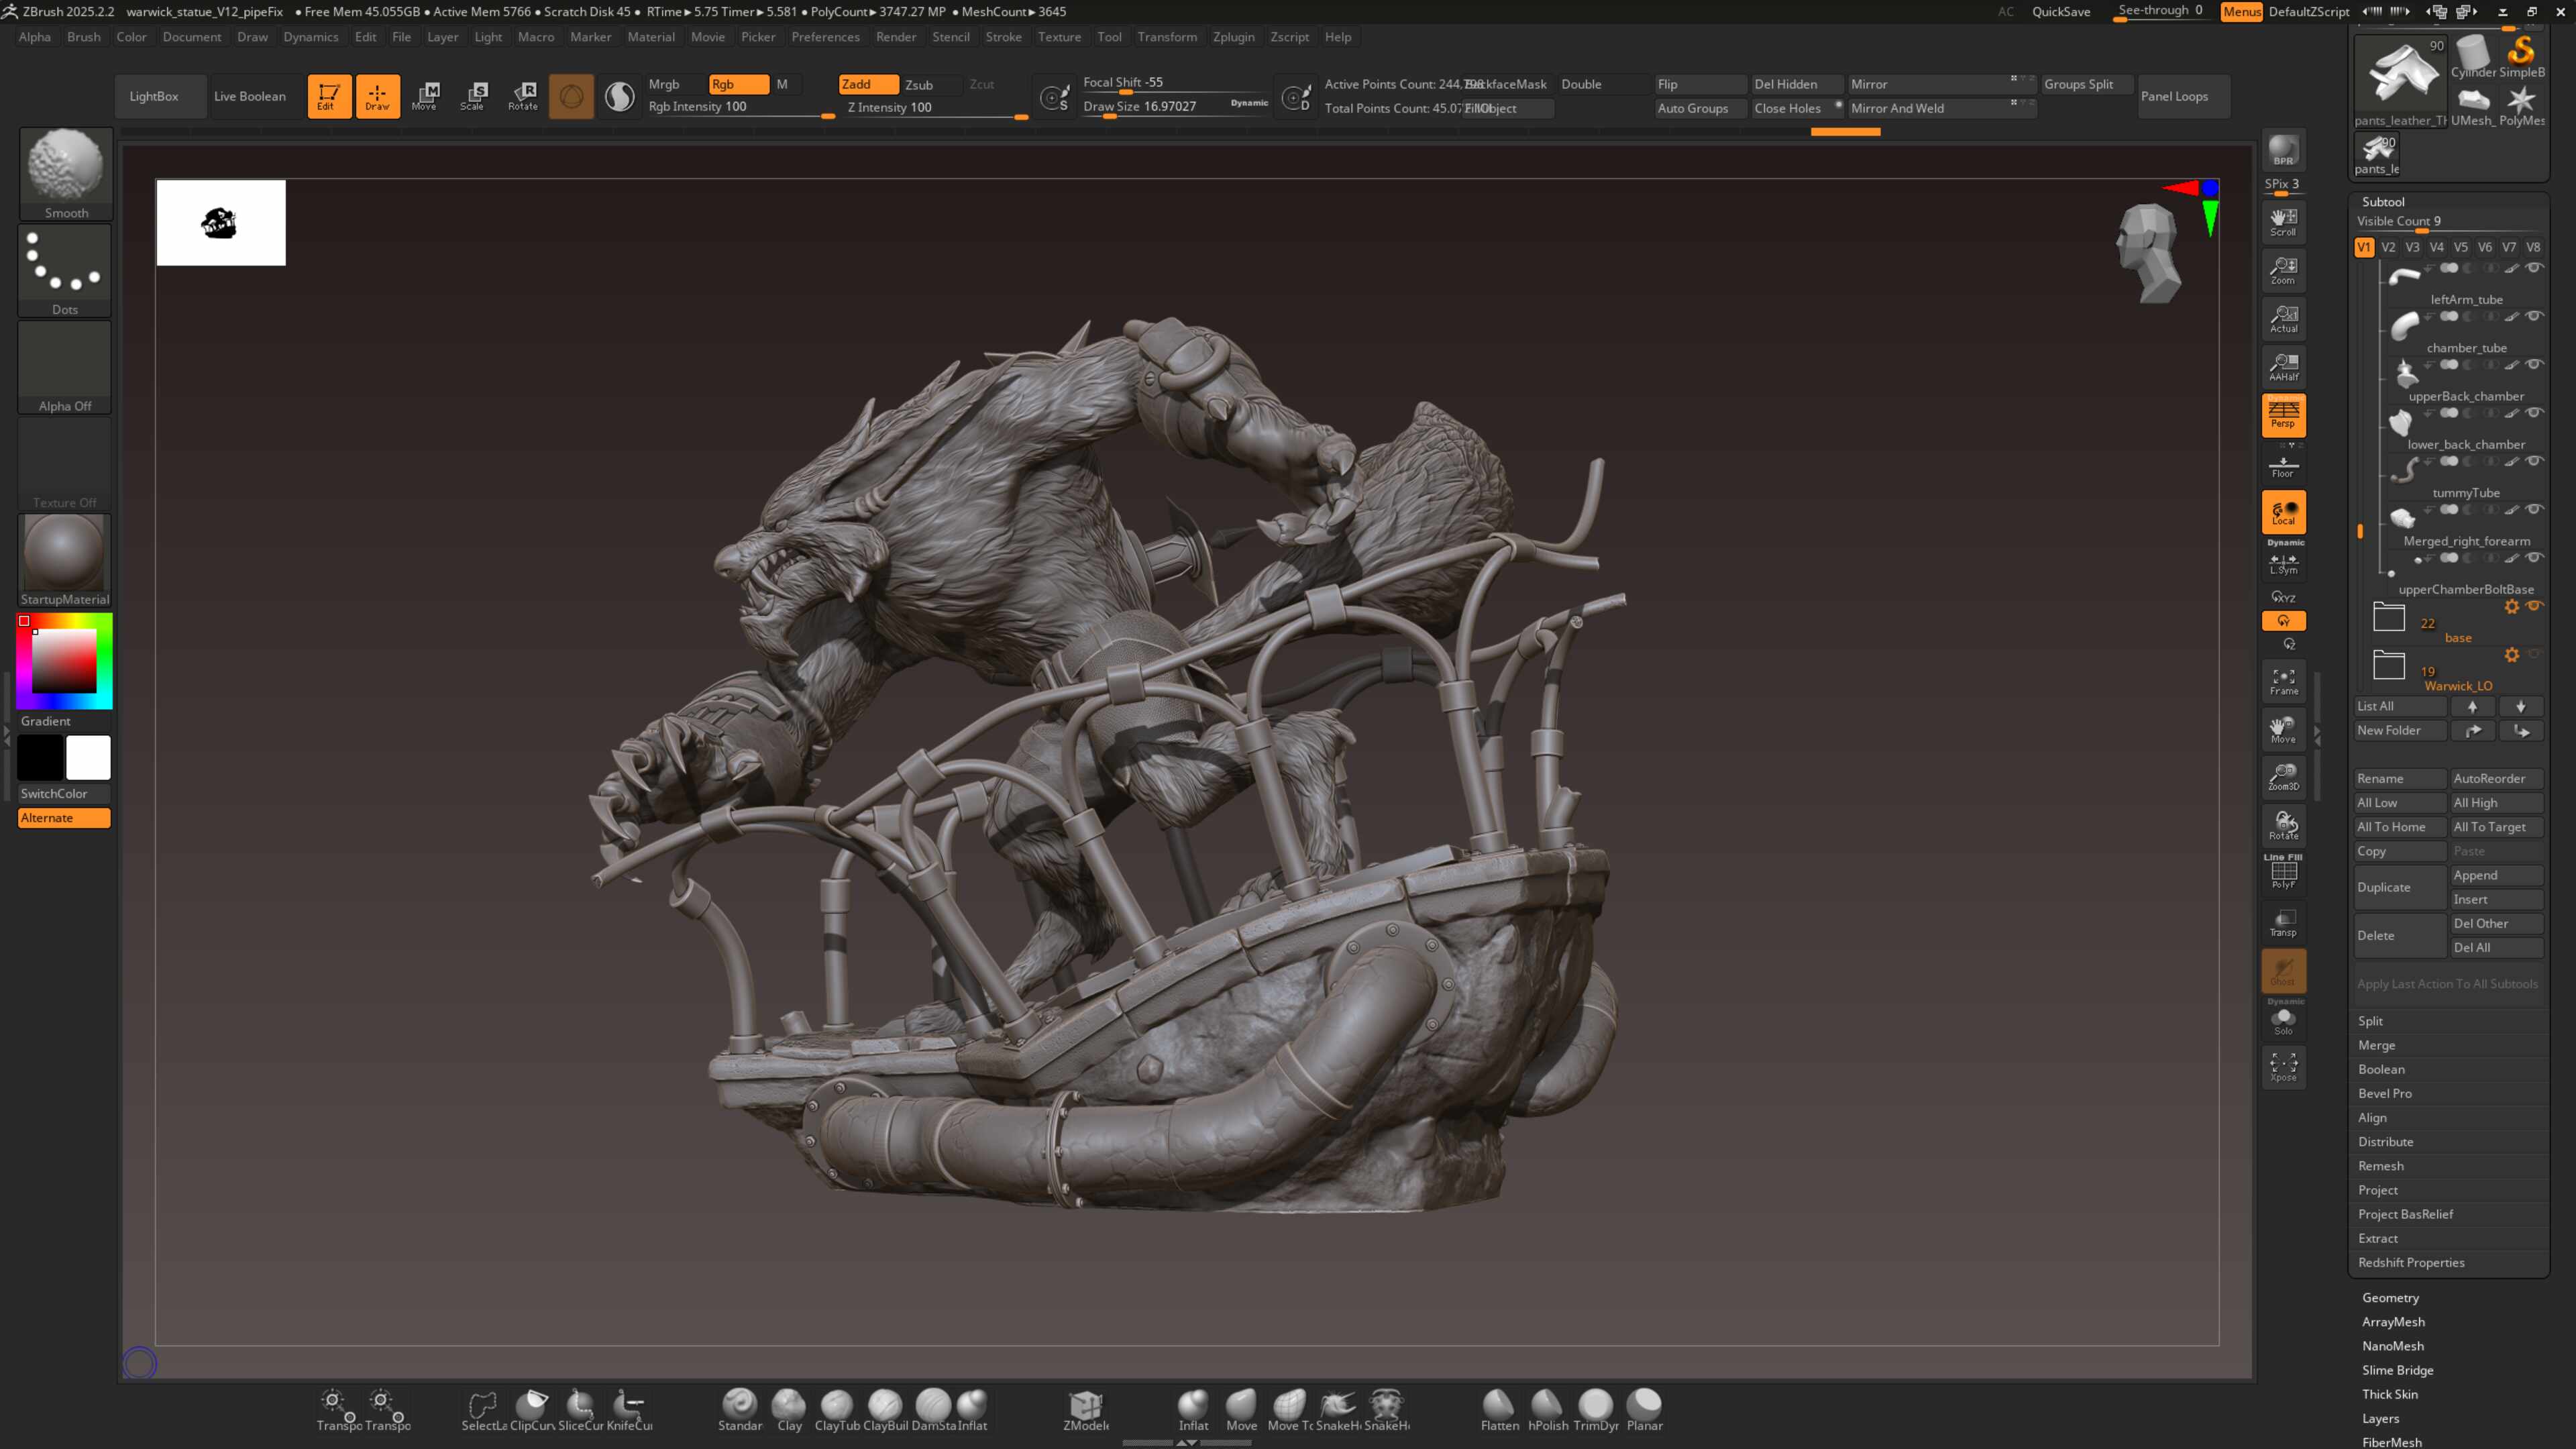Expand the Geometry subpalette
Screen dimensions: 2576x1449
[2390, 1297]
